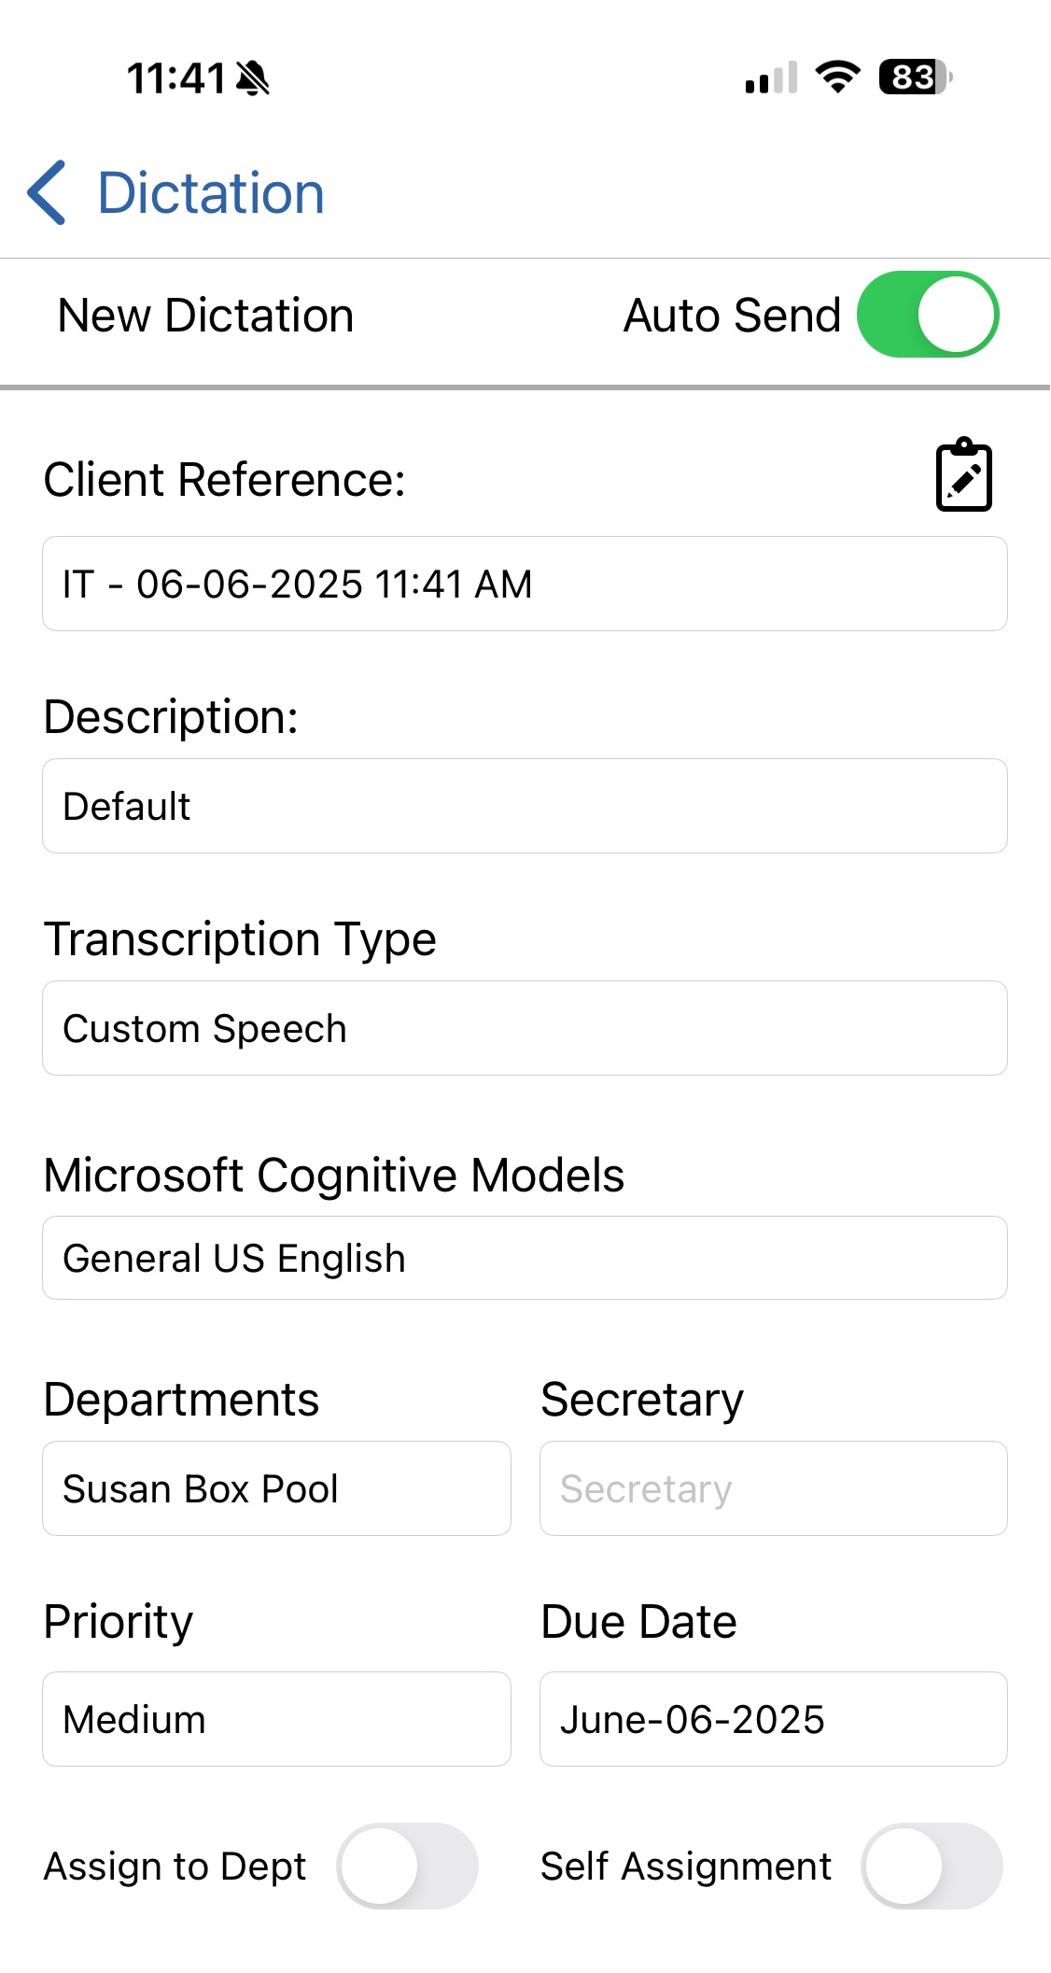
Task: Open the Due Date picker field
Action: pyautogui.click(x=773, y=1719)
